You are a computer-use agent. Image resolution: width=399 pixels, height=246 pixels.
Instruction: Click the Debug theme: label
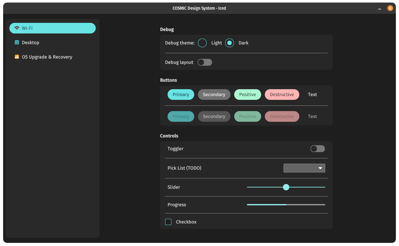(x=180, y=43)
